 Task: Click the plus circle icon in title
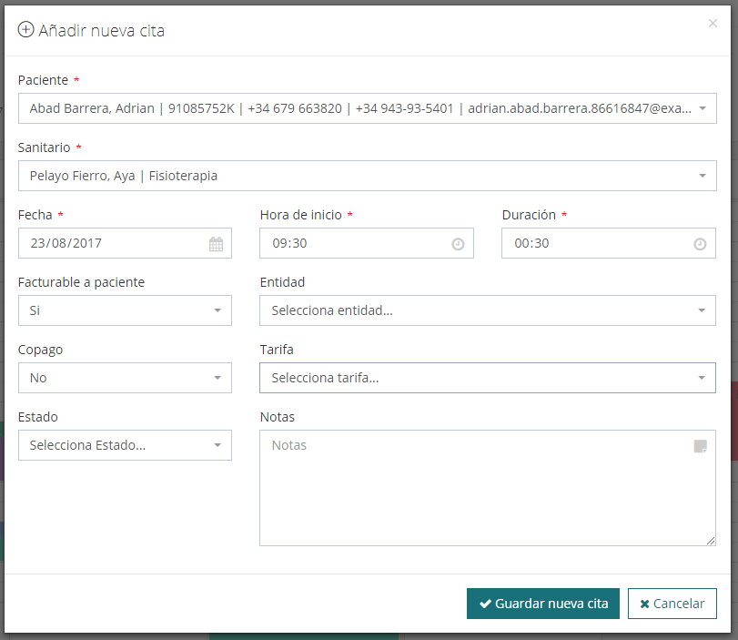26,30
